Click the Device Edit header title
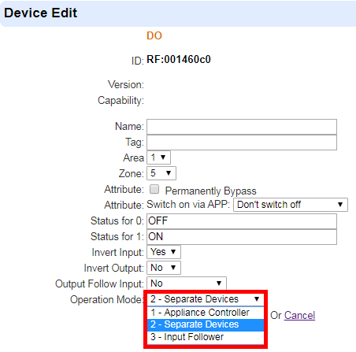Screen dimensions: 356x352 pos(41,13)
